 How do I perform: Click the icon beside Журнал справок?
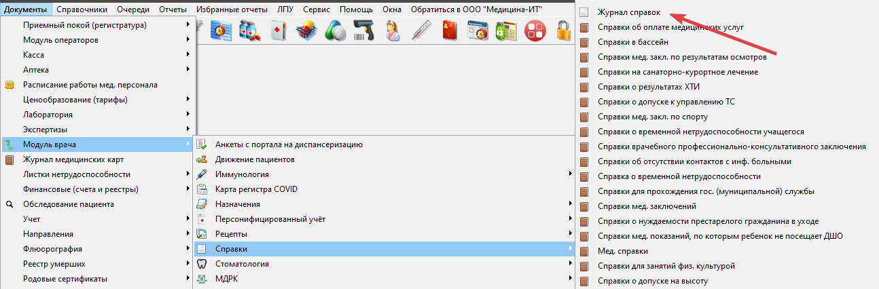point(584,12)
